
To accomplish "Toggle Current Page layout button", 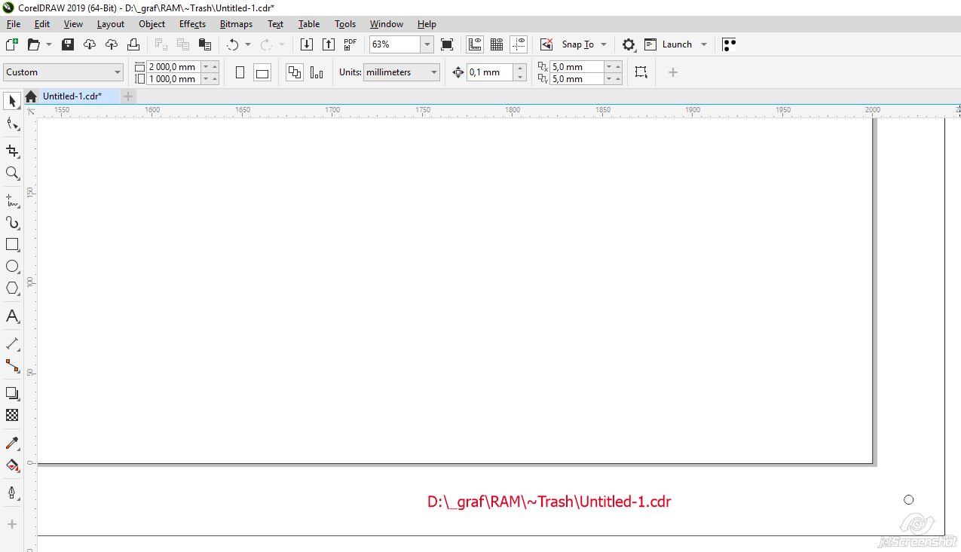I will (x=317, y=72).
